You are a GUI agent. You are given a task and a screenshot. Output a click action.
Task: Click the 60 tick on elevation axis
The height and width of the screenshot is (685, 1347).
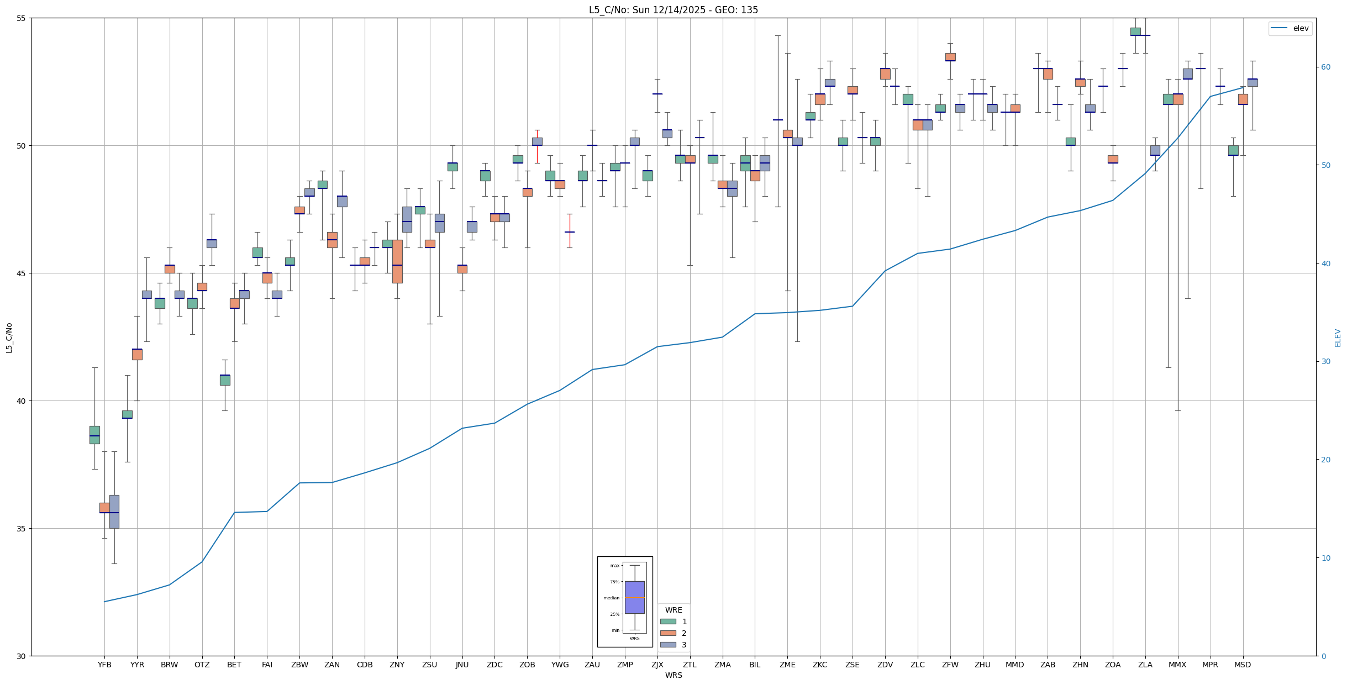(1325, 67)
